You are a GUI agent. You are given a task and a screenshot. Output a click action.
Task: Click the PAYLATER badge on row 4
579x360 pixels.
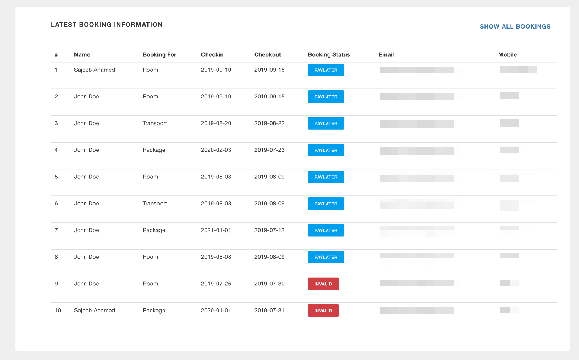(326, 150)
